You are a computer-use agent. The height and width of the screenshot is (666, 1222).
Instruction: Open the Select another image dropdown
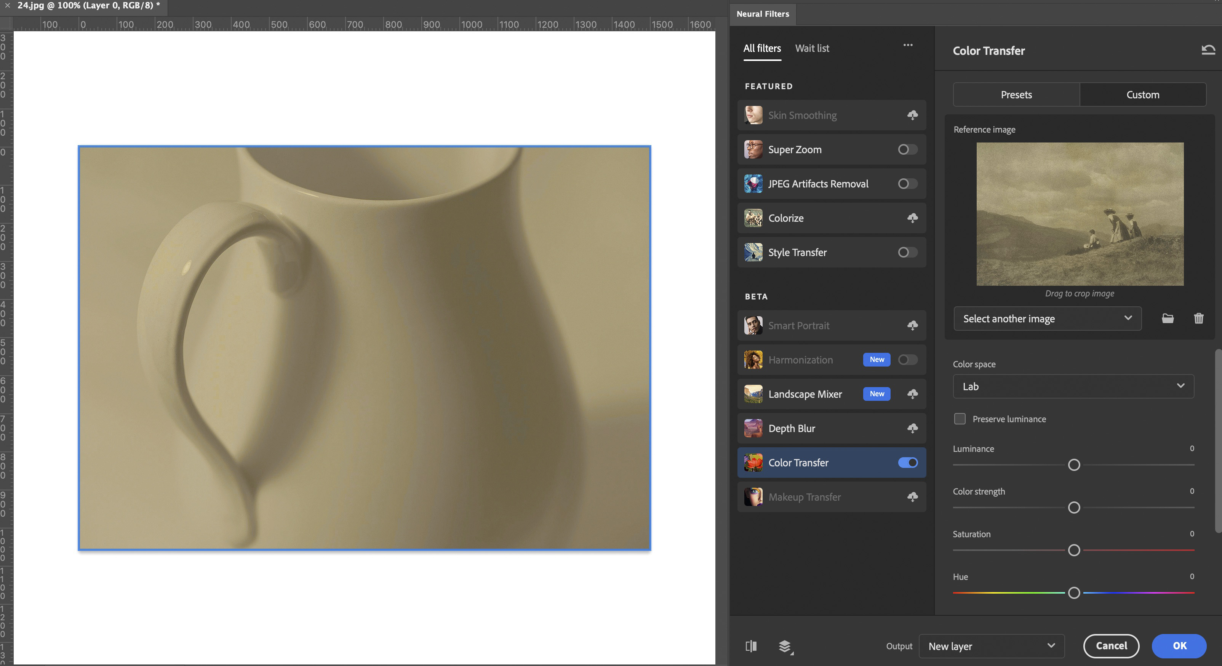pyautogui.click(x=1047, y=318)
